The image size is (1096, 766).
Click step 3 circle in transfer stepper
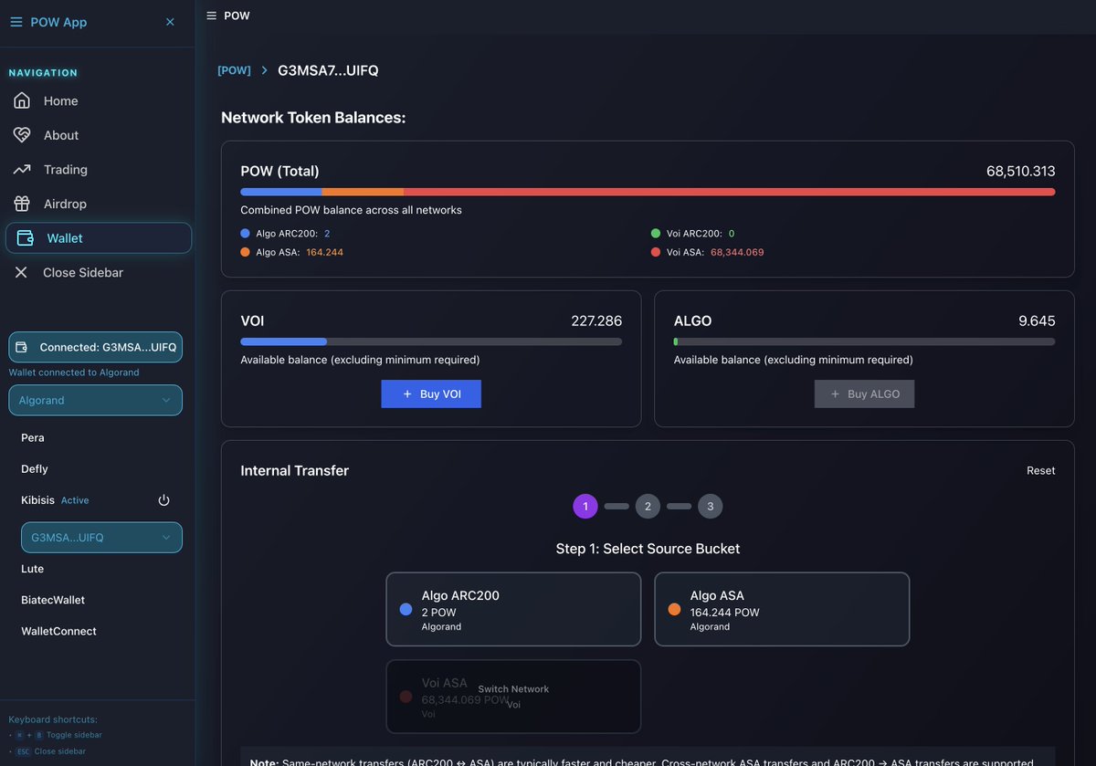[711, 506]
